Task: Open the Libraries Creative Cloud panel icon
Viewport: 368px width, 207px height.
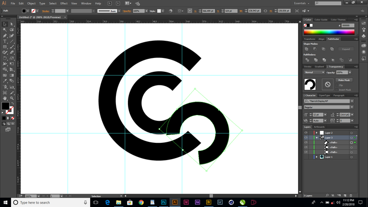Action: [364, 46]
